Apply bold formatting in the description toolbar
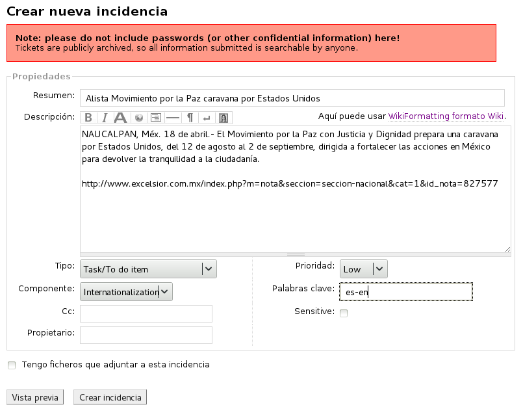523x409 pixels. tap(88, 118)
